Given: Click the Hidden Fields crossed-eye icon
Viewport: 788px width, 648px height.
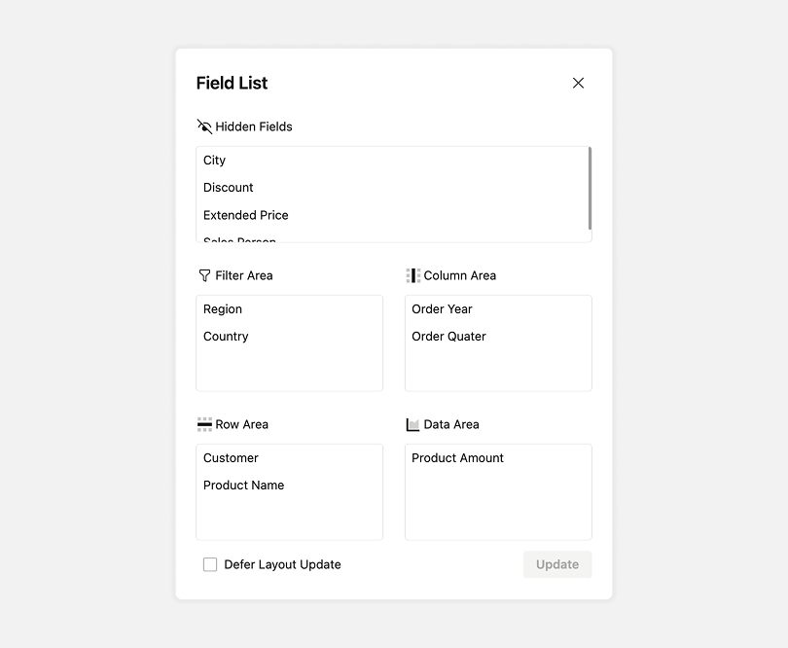Looking at the screenshot, I should click(x=204, y=126).
